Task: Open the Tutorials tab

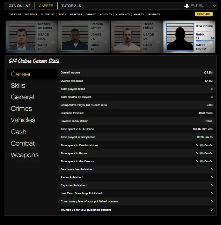Action: tap(71, 6)
